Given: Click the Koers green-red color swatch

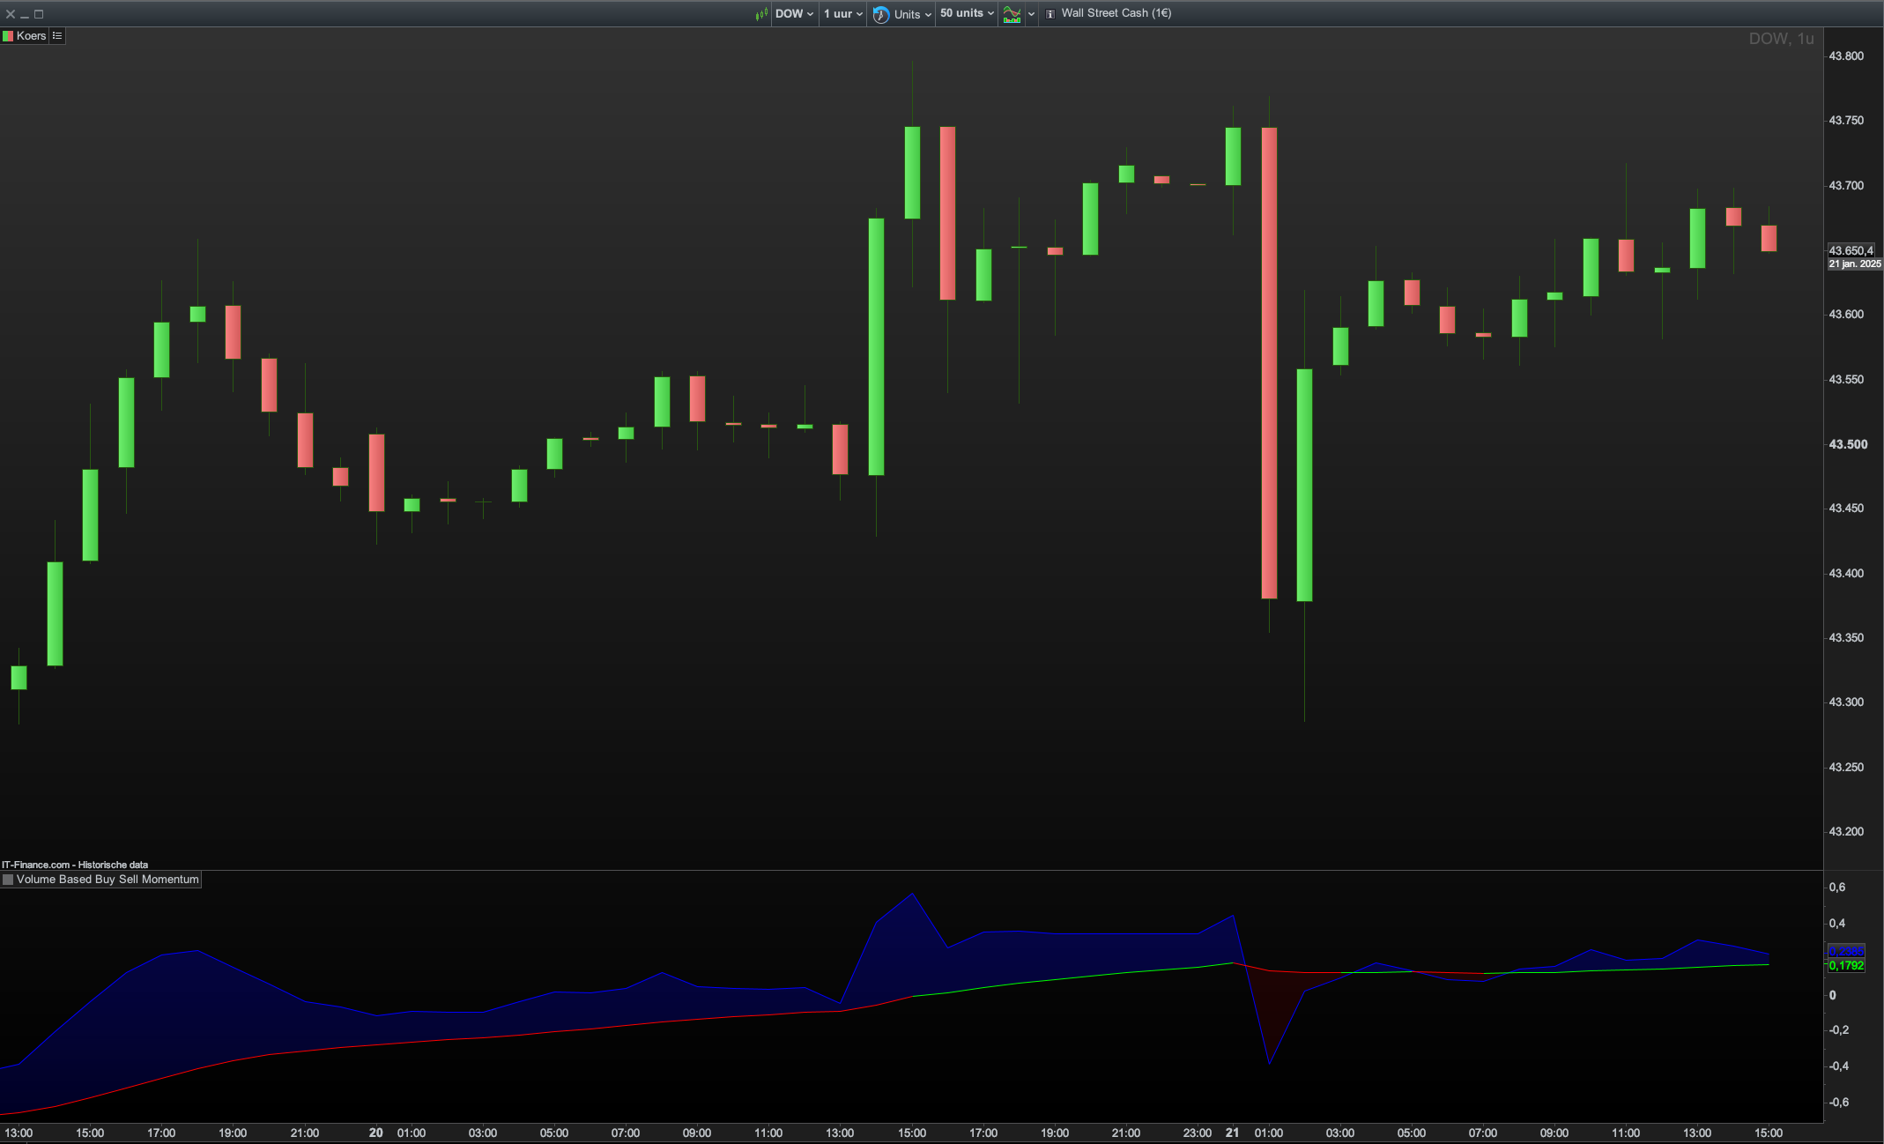Looking at the screenshot, I should pos(8,36).
